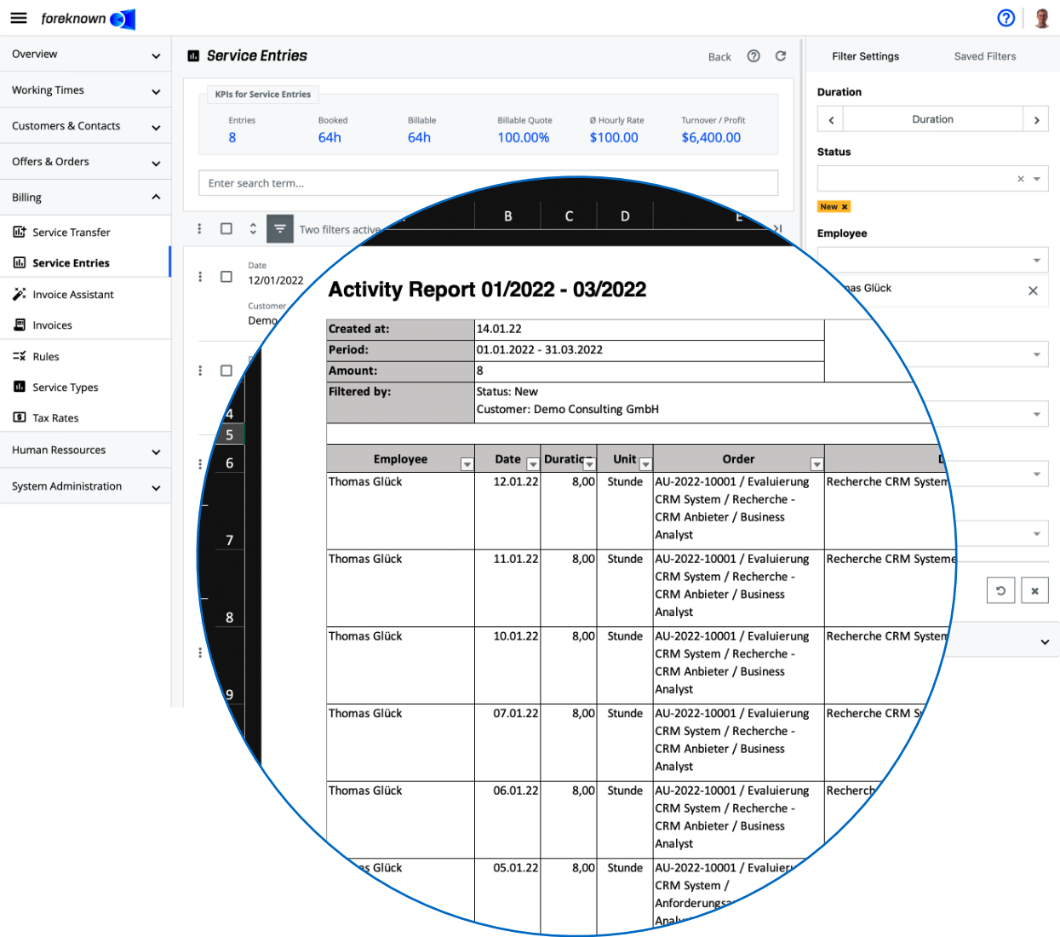
Task: Click the Service Entries title icon
Action: click(193, 56)
